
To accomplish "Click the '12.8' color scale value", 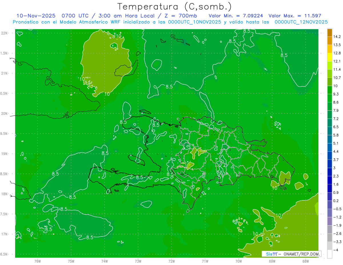I will click(x=337, y=53).
